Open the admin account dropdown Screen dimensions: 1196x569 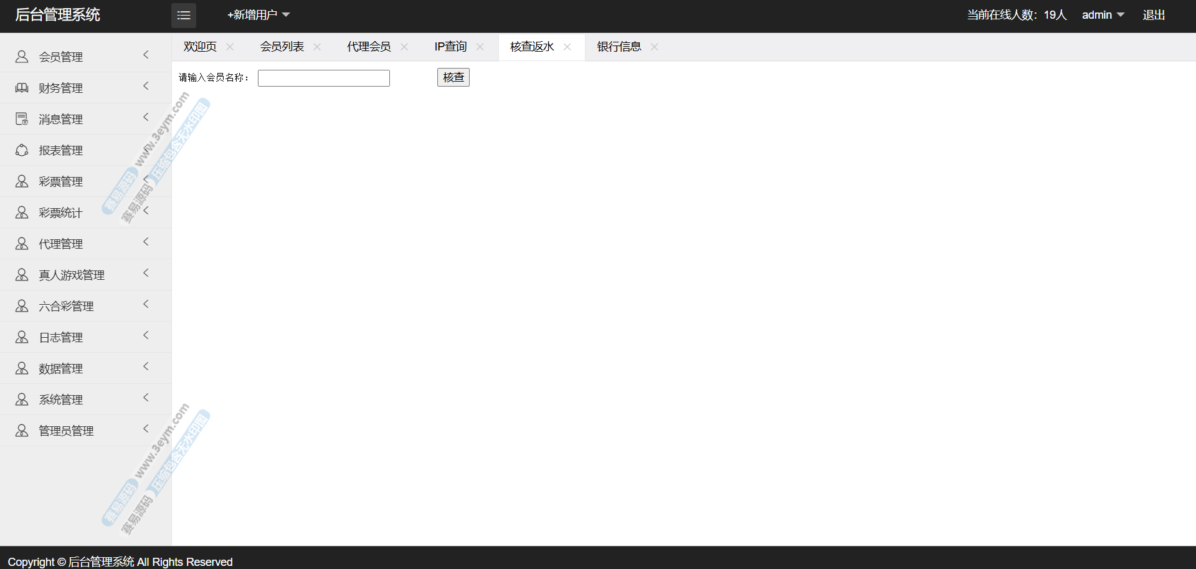click(1103, 15)
